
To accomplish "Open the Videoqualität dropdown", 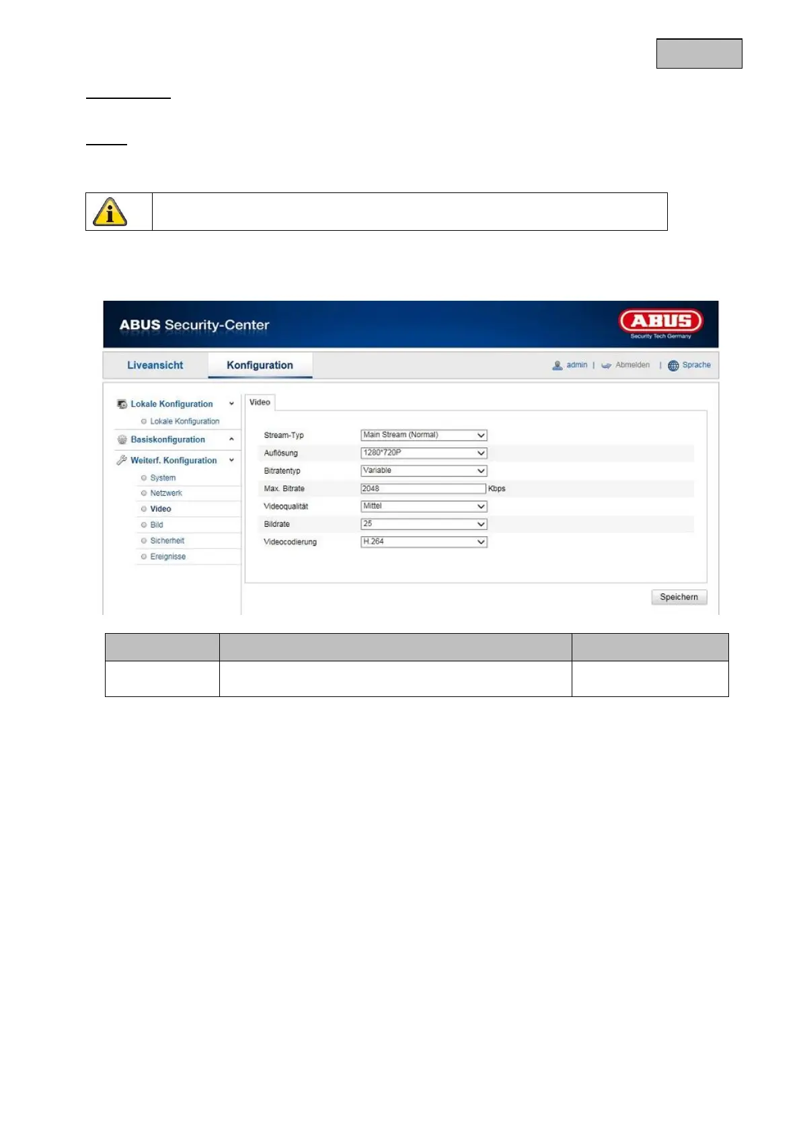I will [x=424, y=506].
